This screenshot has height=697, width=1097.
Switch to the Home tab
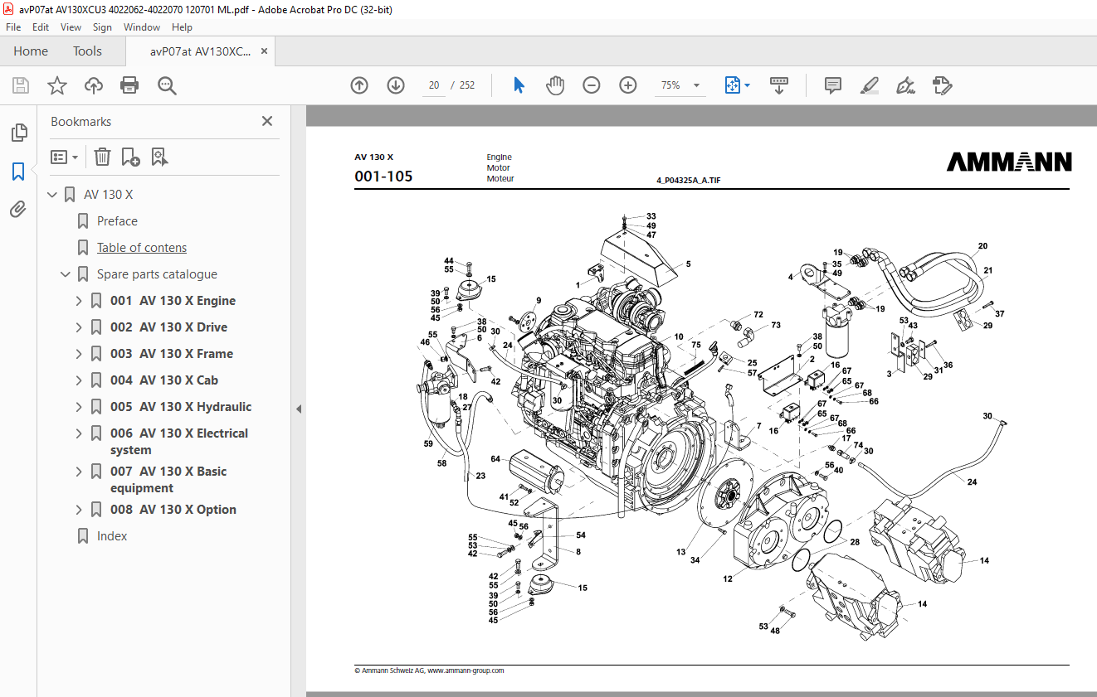click(x=31, y=51)
